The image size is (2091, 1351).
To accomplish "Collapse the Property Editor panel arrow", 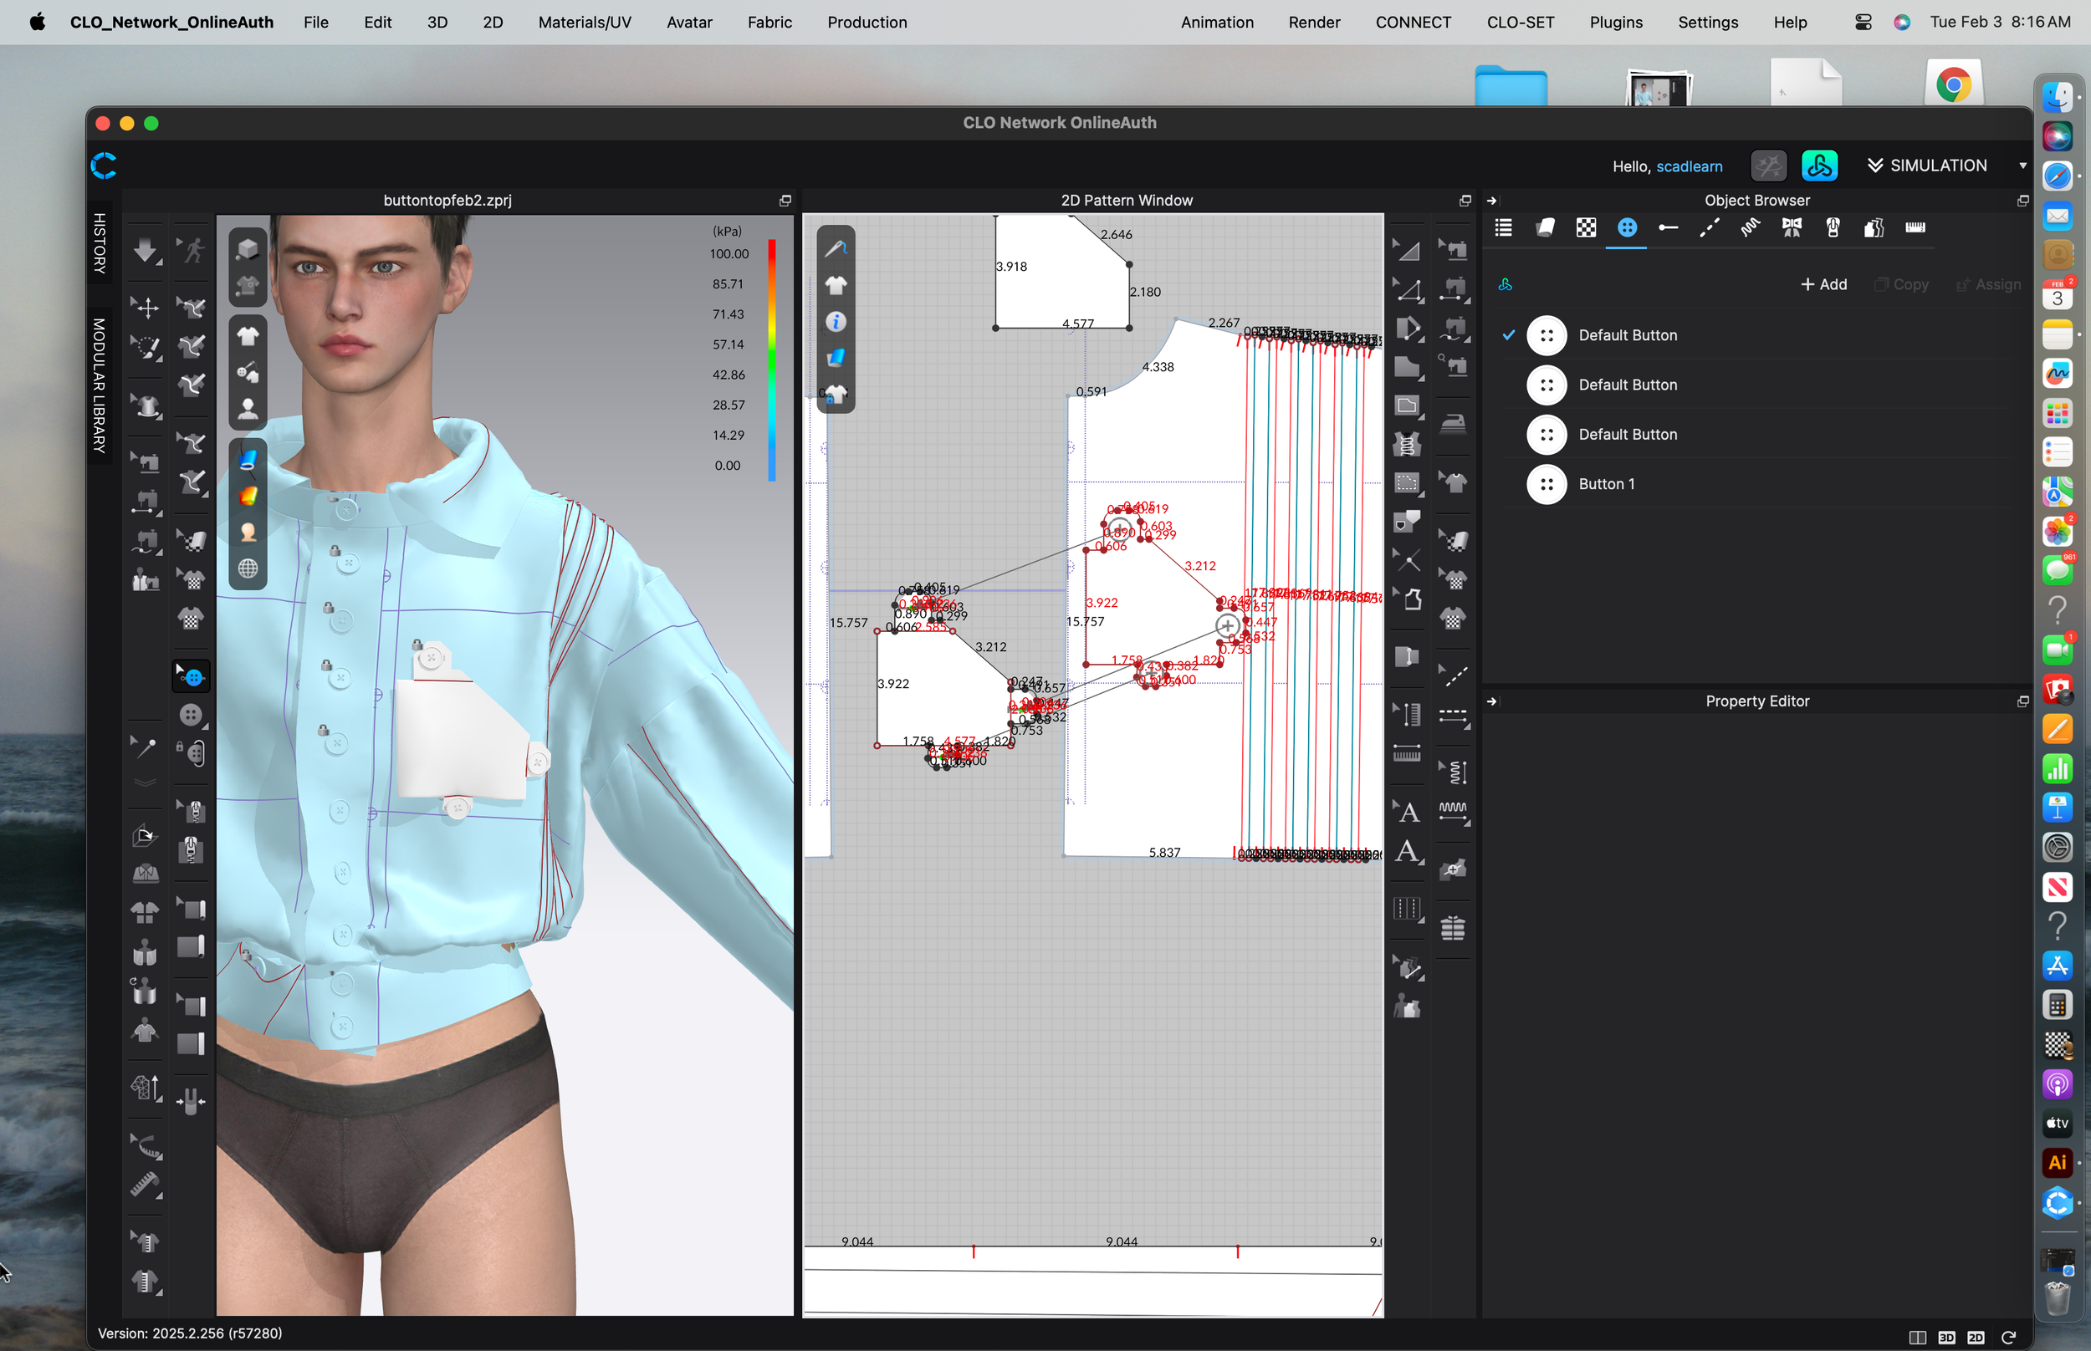I will (1491, 701).
